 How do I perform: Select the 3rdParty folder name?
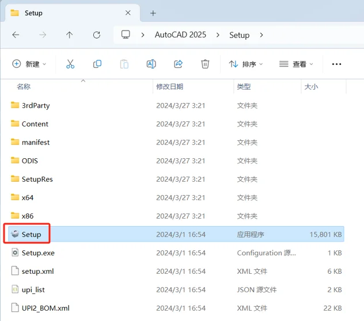pos(36,106)
